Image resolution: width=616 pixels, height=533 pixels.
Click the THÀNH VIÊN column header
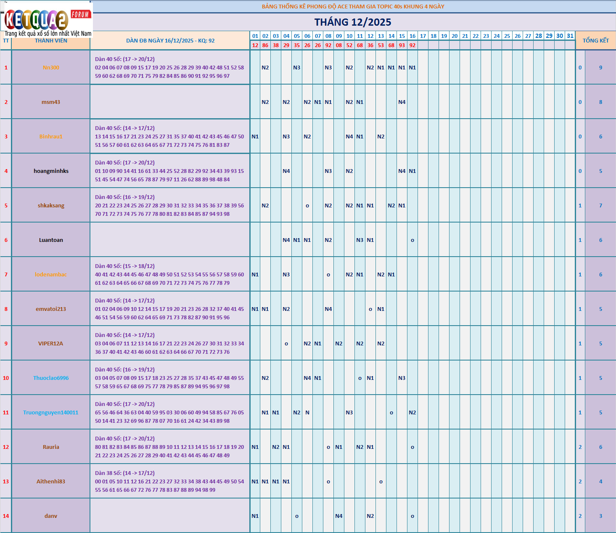[x=51, y=41]
